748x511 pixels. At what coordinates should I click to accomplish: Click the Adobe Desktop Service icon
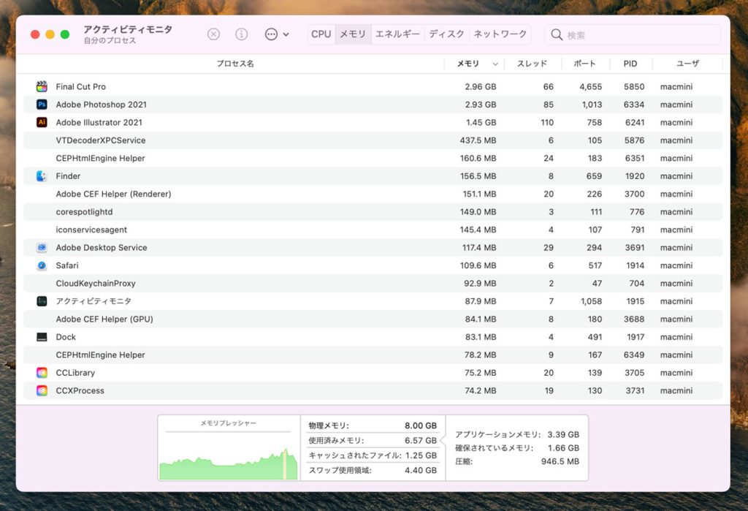42,247
